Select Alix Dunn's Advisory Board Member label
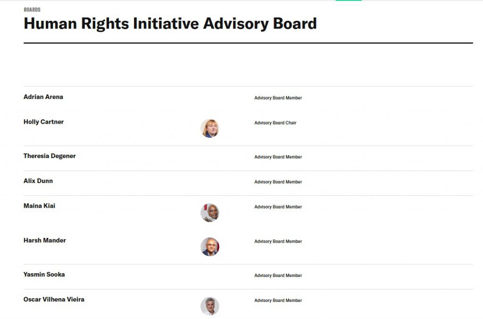This screenshot has height=319, width=483. click(x=278, y=182)
